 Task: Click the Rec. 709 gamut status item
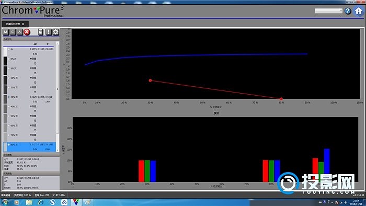coord(42,195)
